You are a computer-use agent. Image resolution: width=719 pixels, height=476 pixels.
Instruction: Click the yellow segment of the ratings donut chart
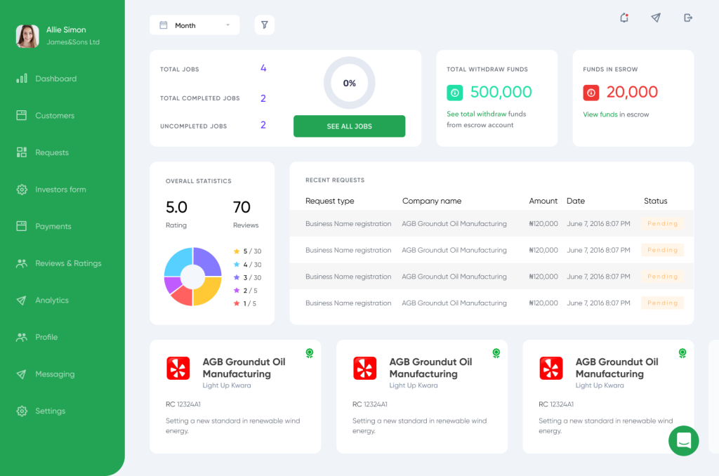pos(209,291)
